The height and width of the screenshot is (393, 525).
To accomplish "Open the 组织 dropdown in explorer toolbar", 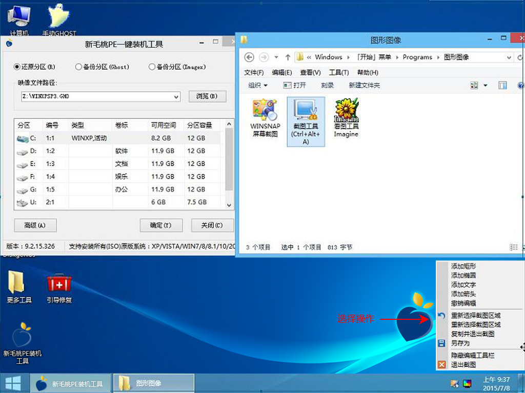I will 258,85.
